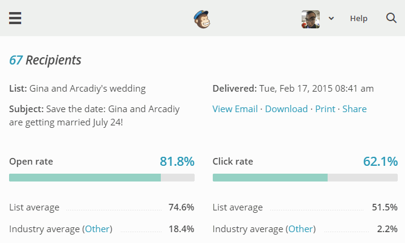Open the Other industry link under Open rate

pyautogui.click(x=97, y=229)
